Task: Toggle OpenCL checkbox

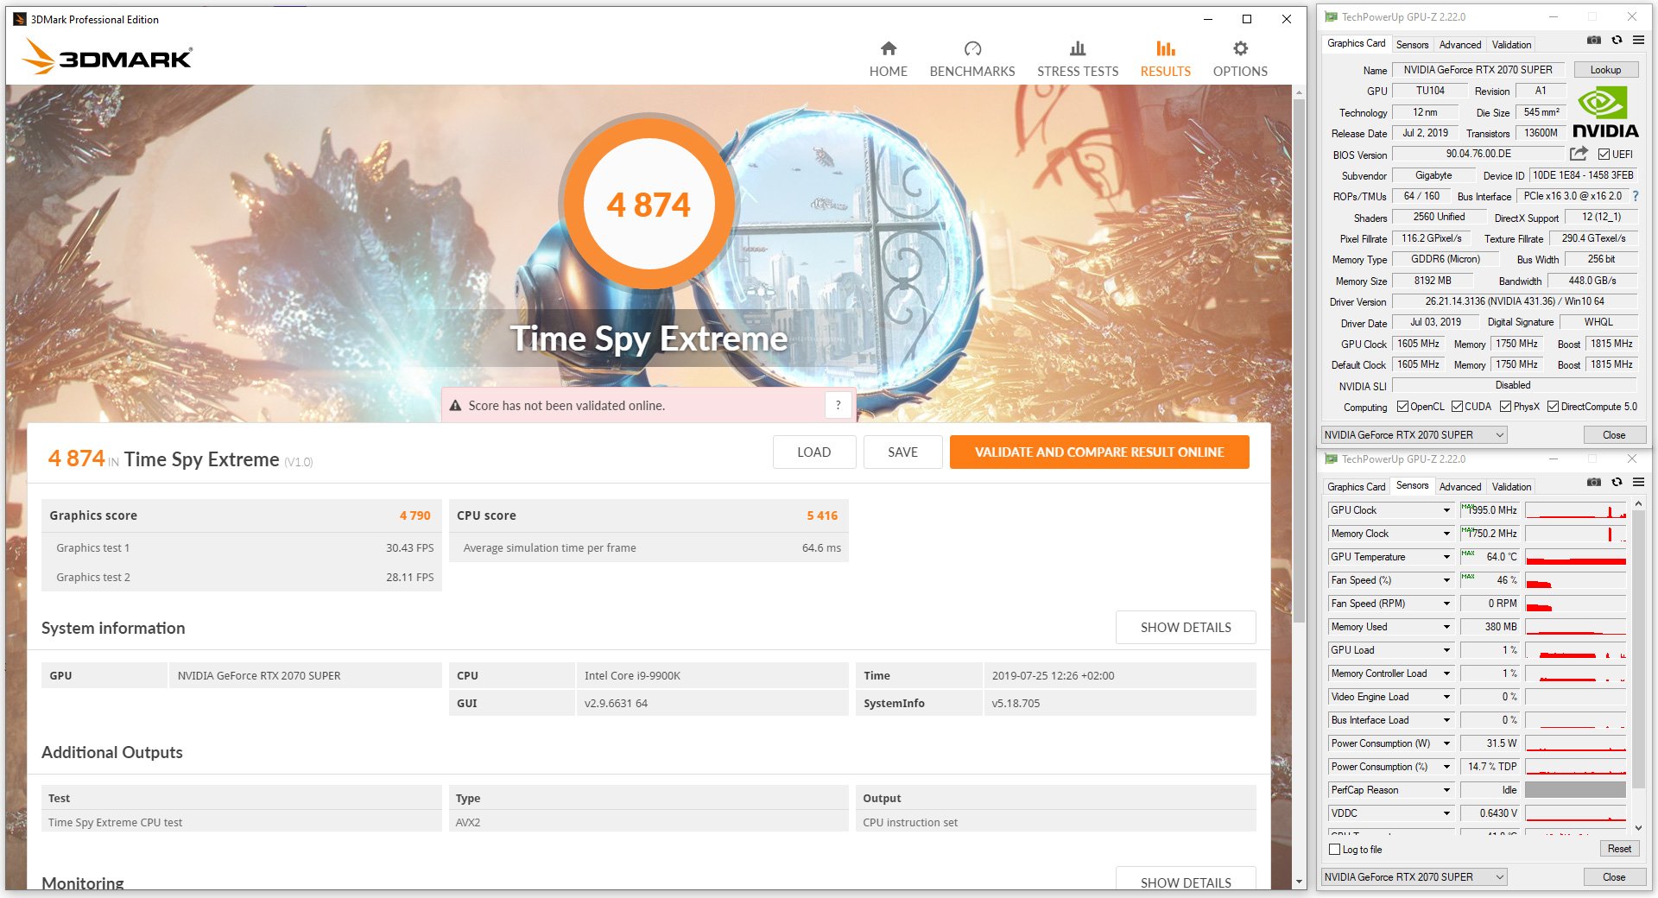Action: (x=1402, y=407)
